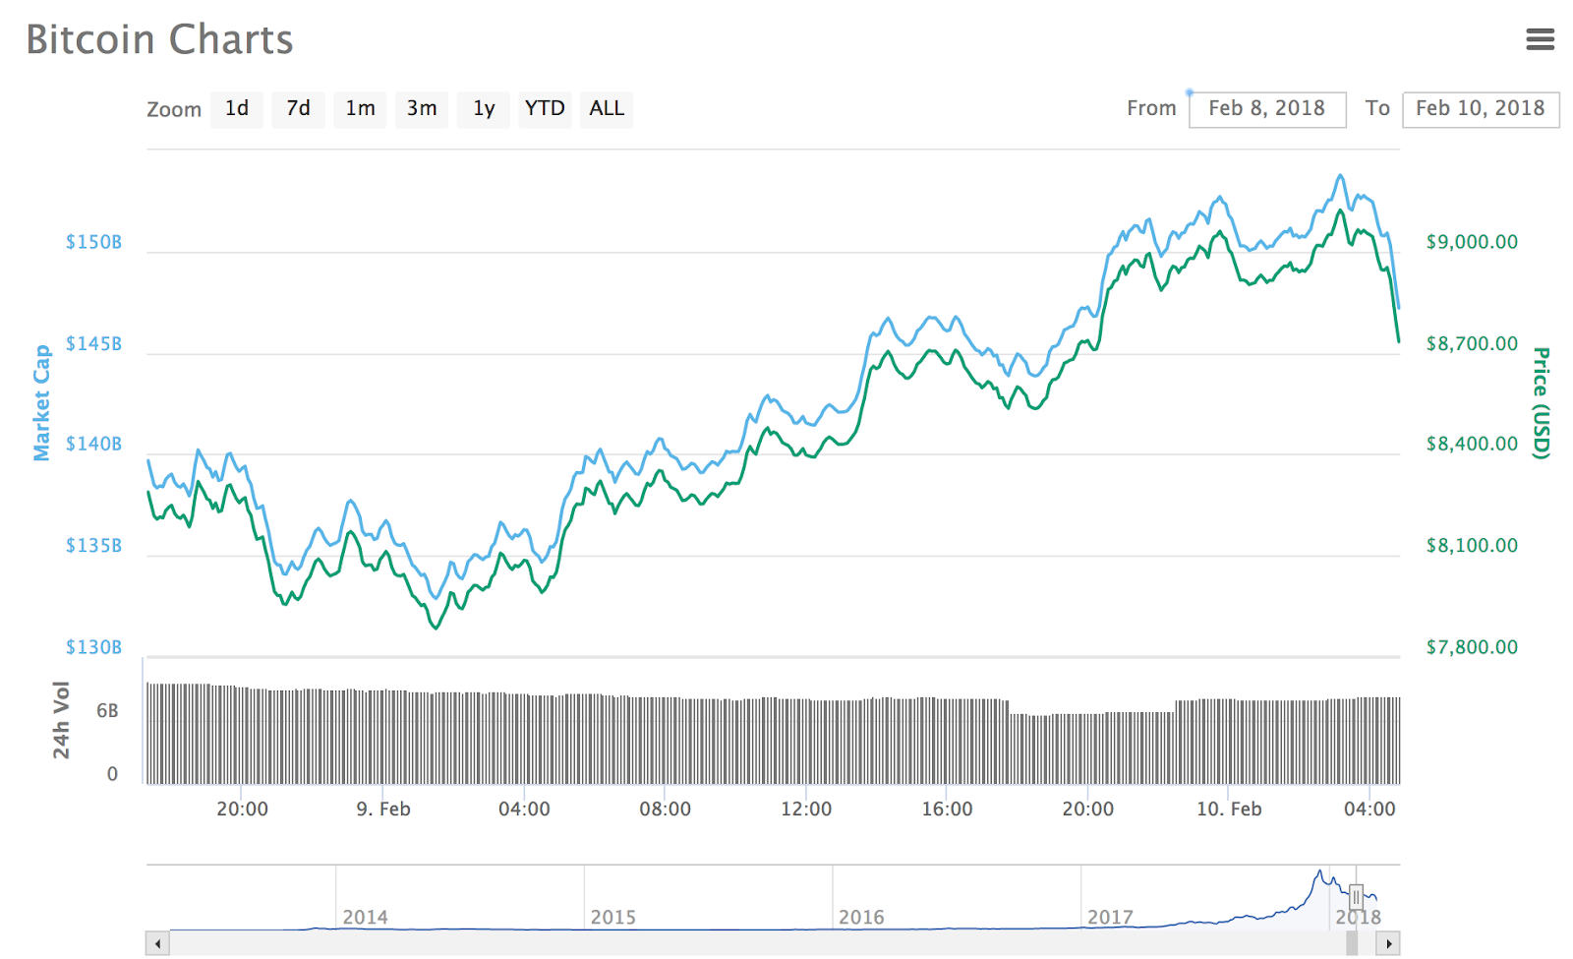This screenshot has width=1573, height=959.
Task: Toggle the Price (USD) series visibility
Action: 1540,398
